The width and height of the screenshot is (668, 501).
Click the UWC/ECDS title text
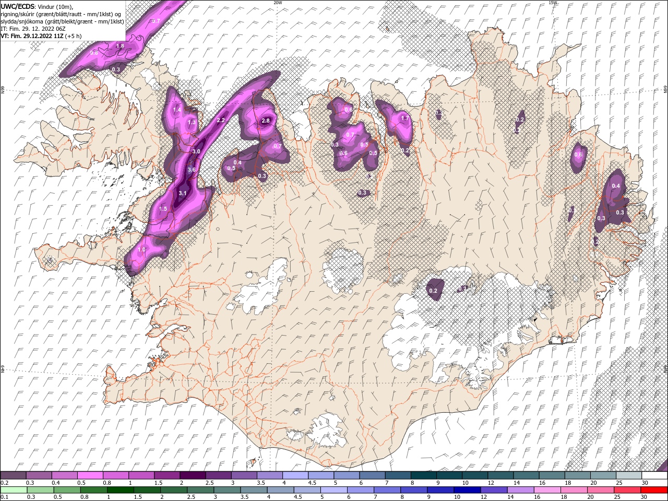tap(18, 6)
